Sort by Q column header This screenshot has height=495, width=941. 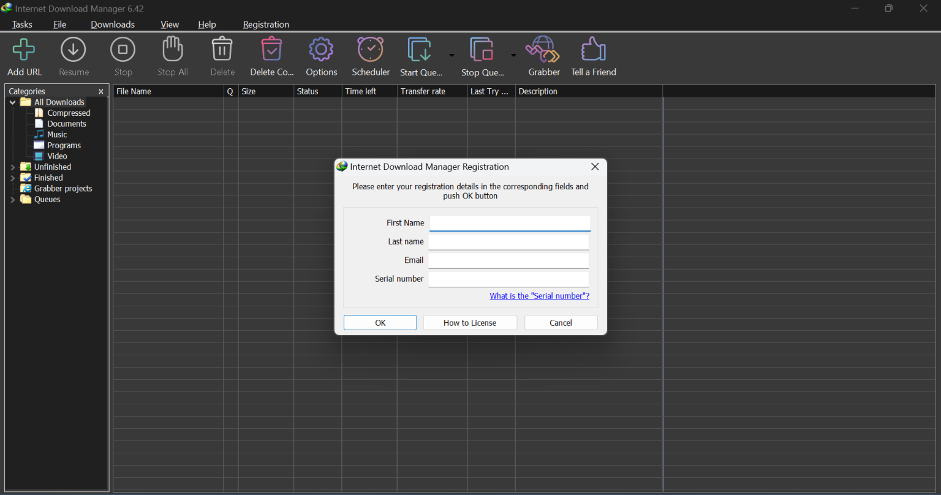pos(231,91)
